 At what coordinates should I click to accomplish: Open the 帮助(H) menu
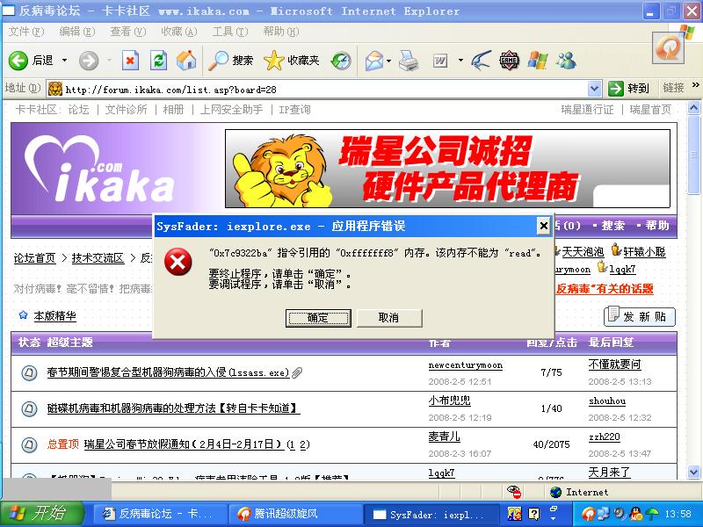[281, 32]
